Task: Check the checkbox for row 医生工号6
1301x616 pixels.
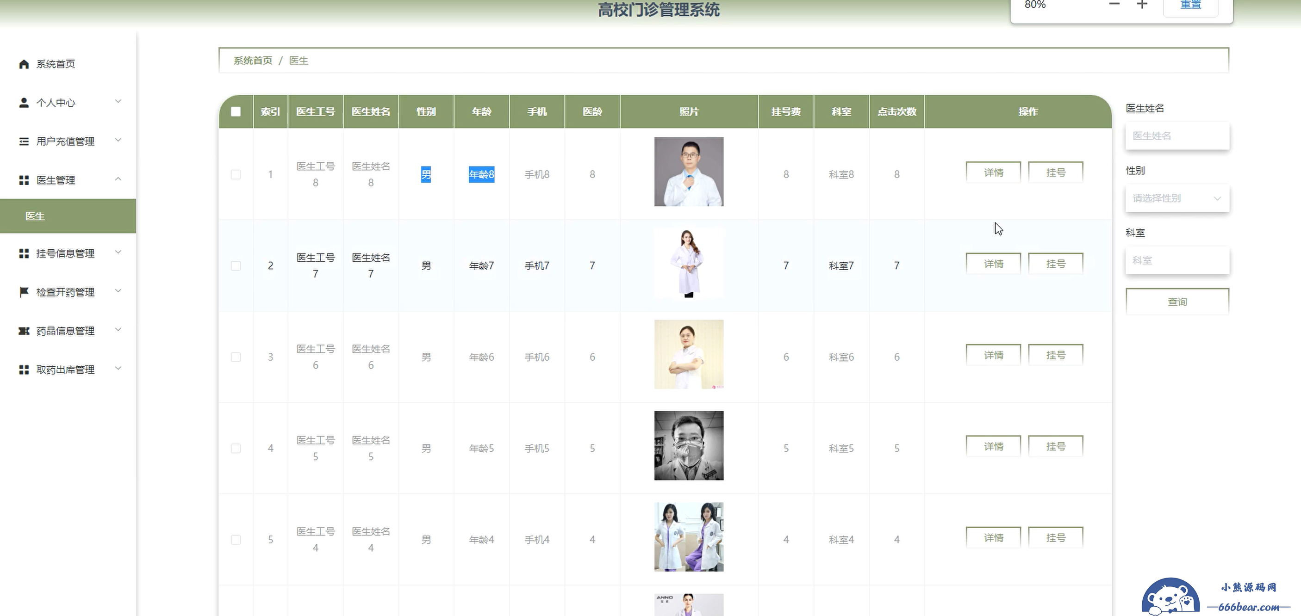Action: [x=236, y=357]
